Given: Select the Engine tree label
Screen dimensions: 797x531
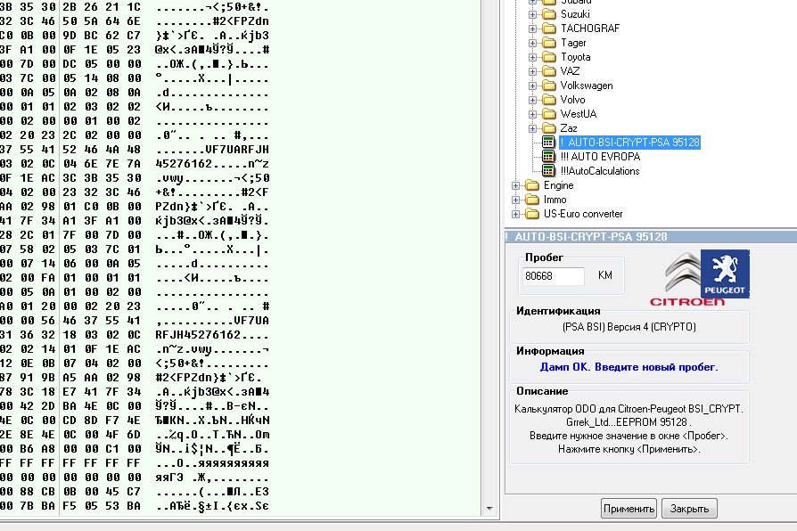Looking at the screenshot, I should (x=558, y=185).
